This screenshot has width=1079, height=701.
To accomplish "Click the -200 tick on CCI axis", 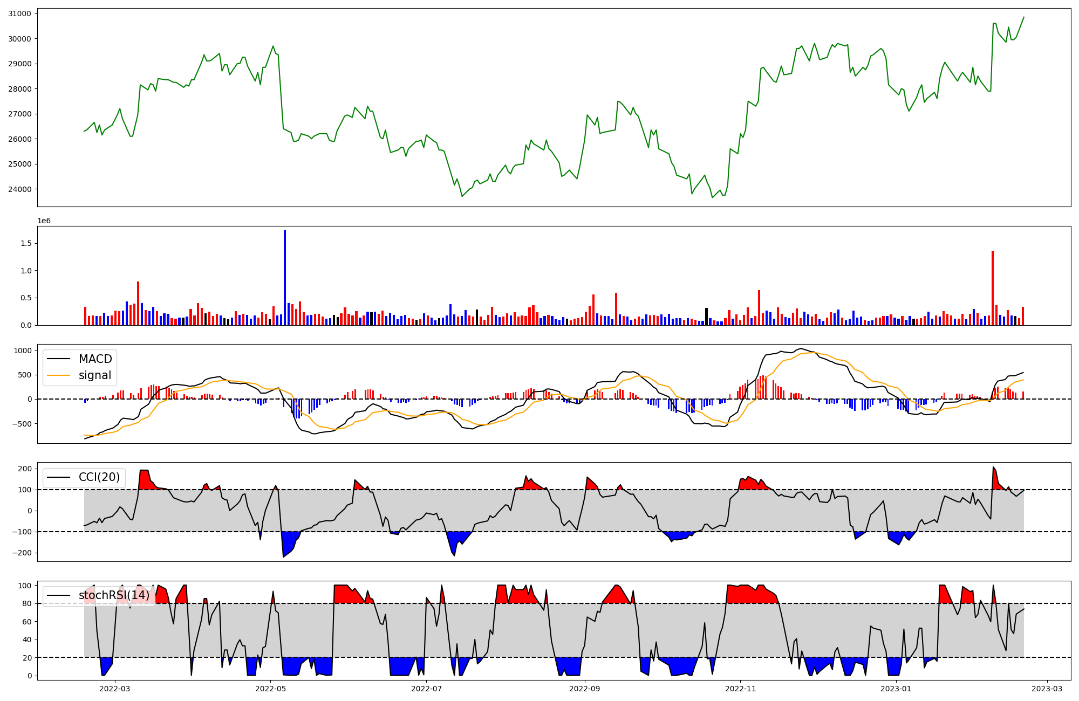I will [x=22, y=553].
